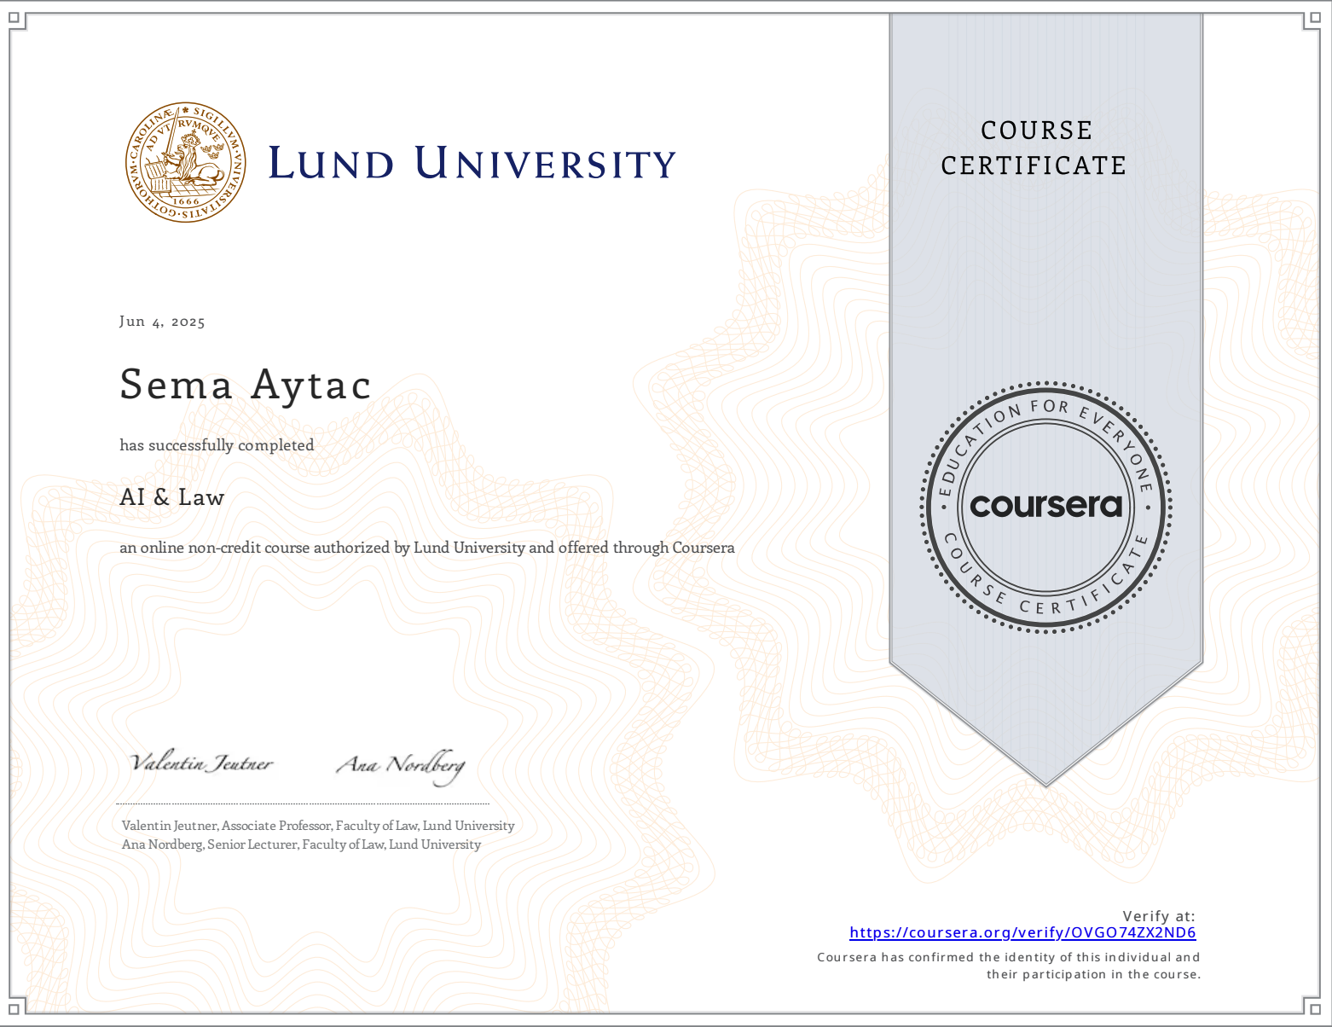The image size is (1332, 1027).
Task: Open the coursera.org verify link
Action: [x=1022, y=932]
